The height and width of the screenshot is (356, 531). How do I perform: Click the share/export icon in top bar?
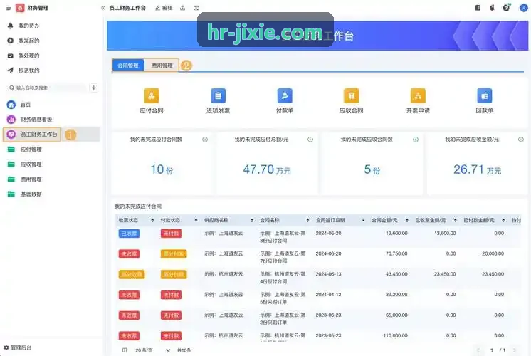182,8
